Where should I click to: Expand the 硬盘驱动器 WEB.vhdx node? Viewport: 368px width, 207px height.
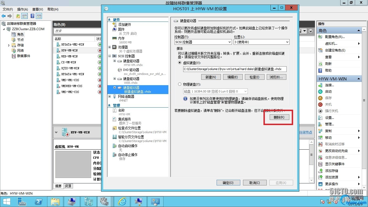(x=115, y=79)
